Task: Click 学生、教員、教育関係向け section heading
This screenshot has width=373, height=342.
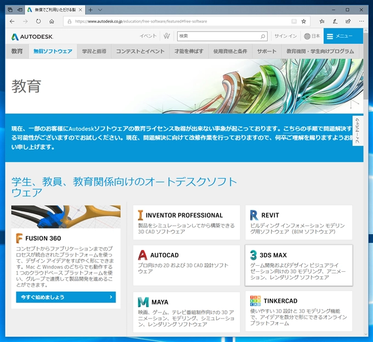Action: (x=124, y=187)
